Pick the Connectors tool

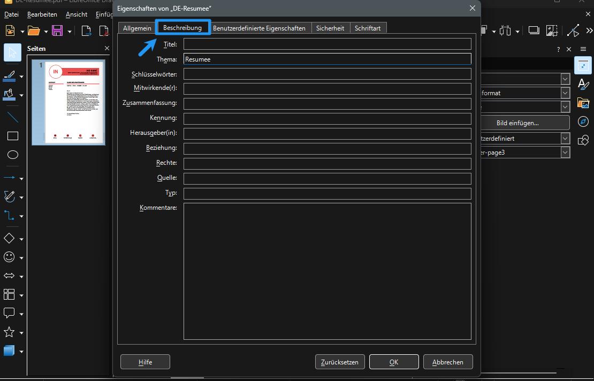coord(9,216)
